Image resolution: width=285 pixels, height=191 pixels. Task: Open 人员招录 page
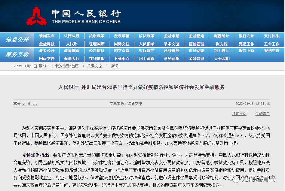(146, 44)
